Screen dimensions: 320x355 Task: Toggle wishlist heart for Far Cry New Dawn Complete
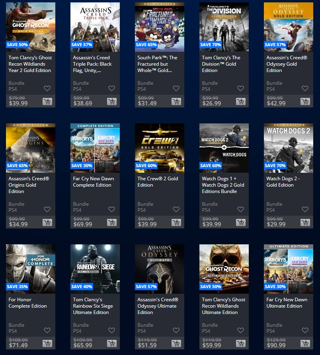click(112, 209)
